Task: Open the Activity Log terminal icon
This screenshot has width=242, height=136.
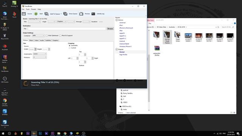Action: pos(93,14)
